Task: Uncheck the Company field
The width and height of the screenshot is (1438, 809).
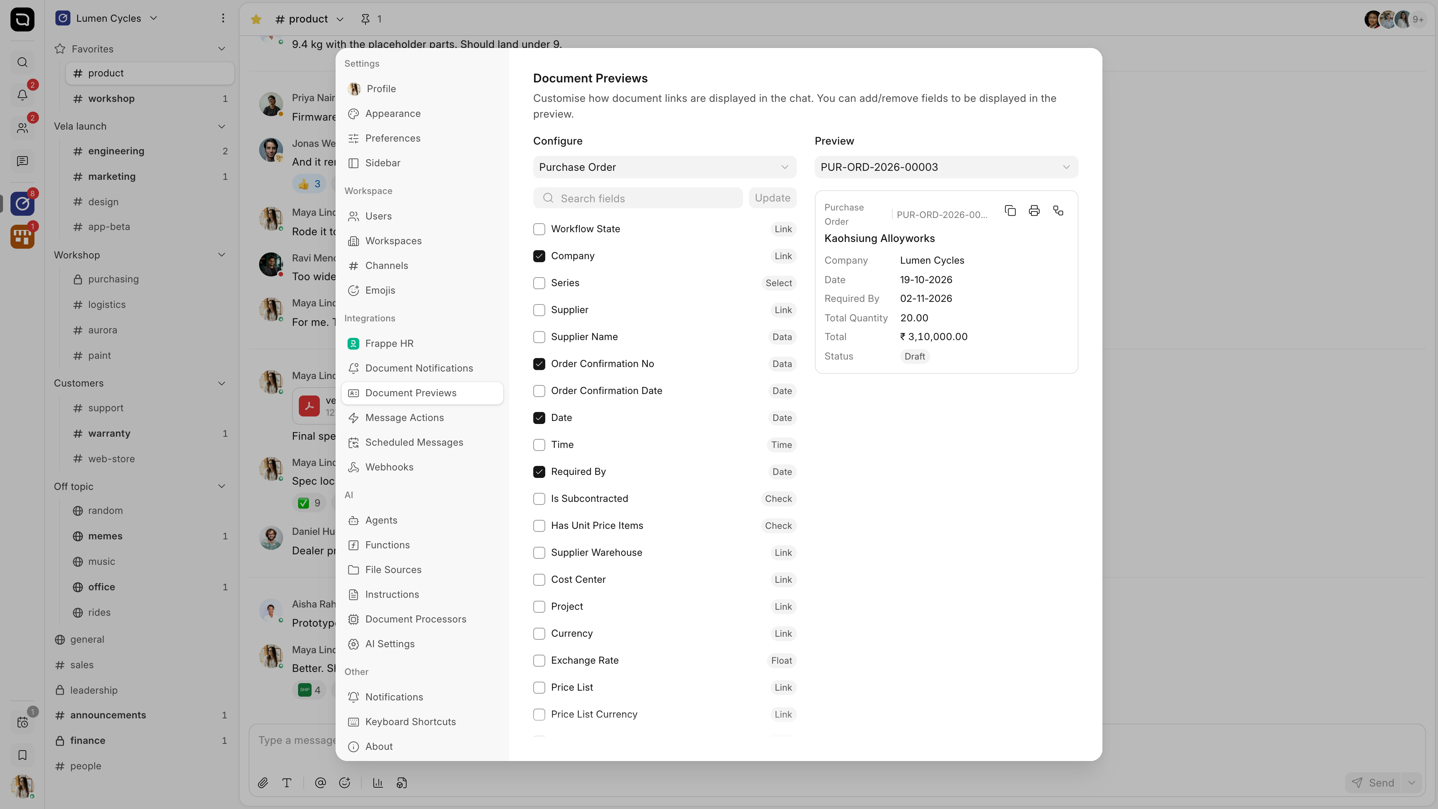Action: 539,256
